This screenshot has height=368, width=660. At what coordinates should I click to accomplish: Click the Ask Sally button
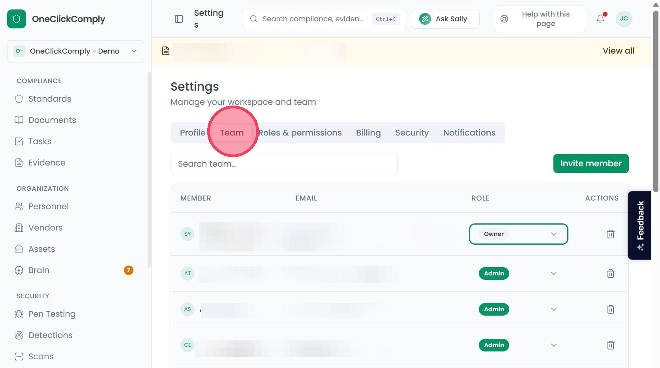[x=446, y=19]
